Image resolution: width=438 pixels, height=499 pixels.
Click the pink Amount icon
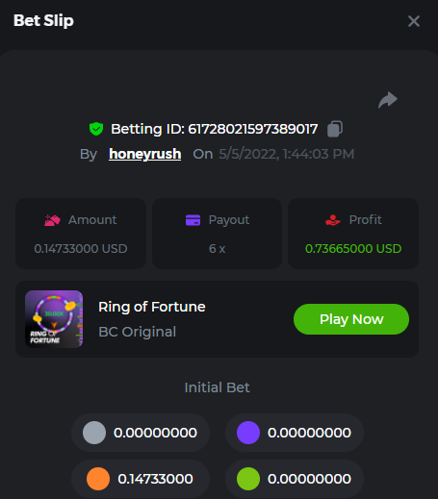pos(52,220)
